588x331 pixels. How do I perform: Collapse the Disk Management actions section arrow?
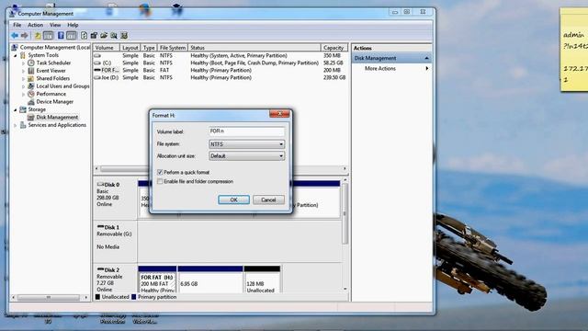point(426,58)
